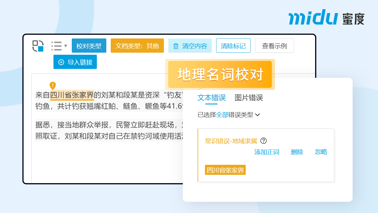378x213 pixels.
Task: Click the 校对类型 button
Action: [89, 46]
